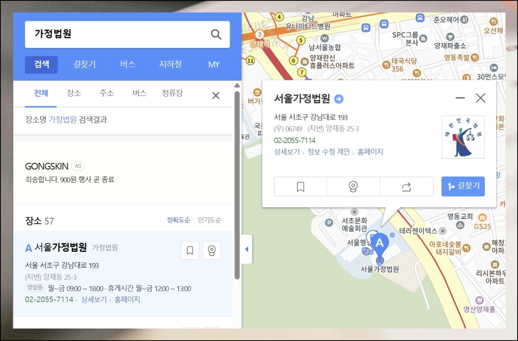Screen dimensions: 518x341
Task: Sort results by 인기도순
Action: pos(209,220)
